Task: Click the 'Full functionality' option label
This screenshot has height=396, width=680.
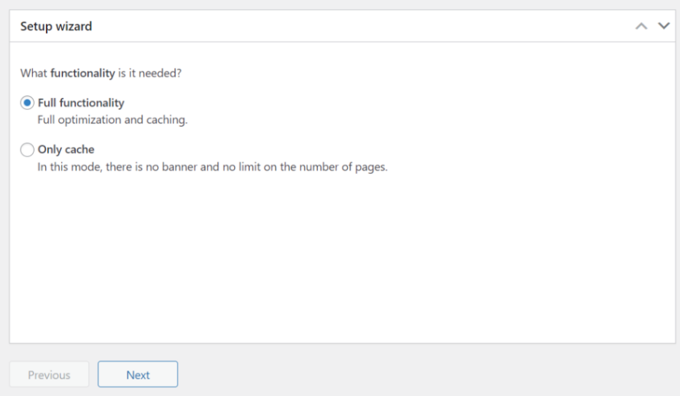Action: 81,103
